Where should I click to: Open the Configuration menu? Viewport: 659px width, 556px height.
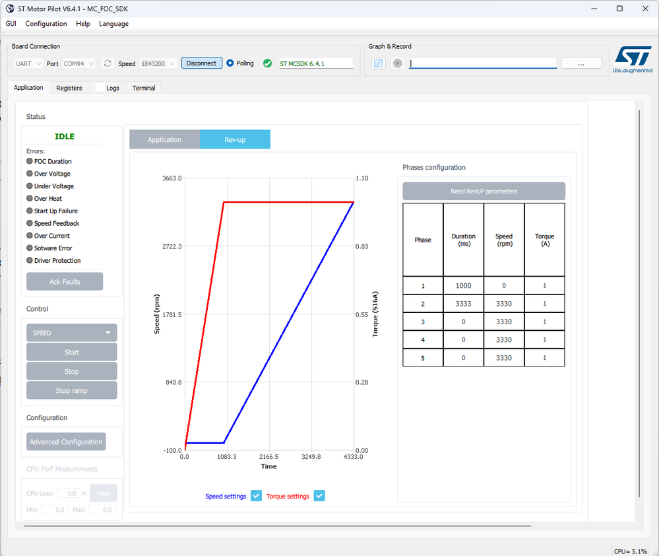click(46, 24)
